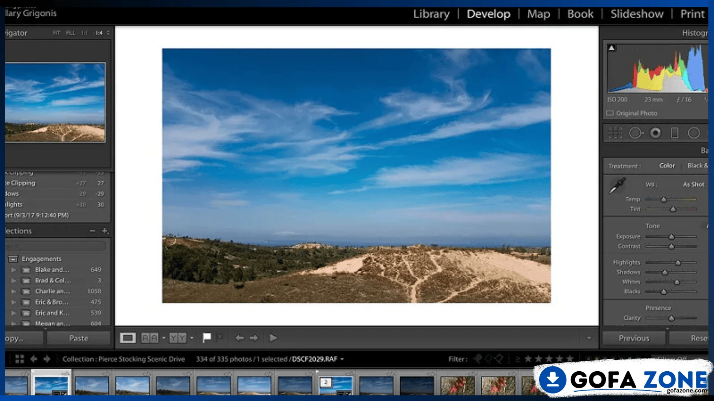Screen dimensions: 714x401
Task: Filter by unflagged status icon
Action: pyautogui.click(x=488, y=359)
